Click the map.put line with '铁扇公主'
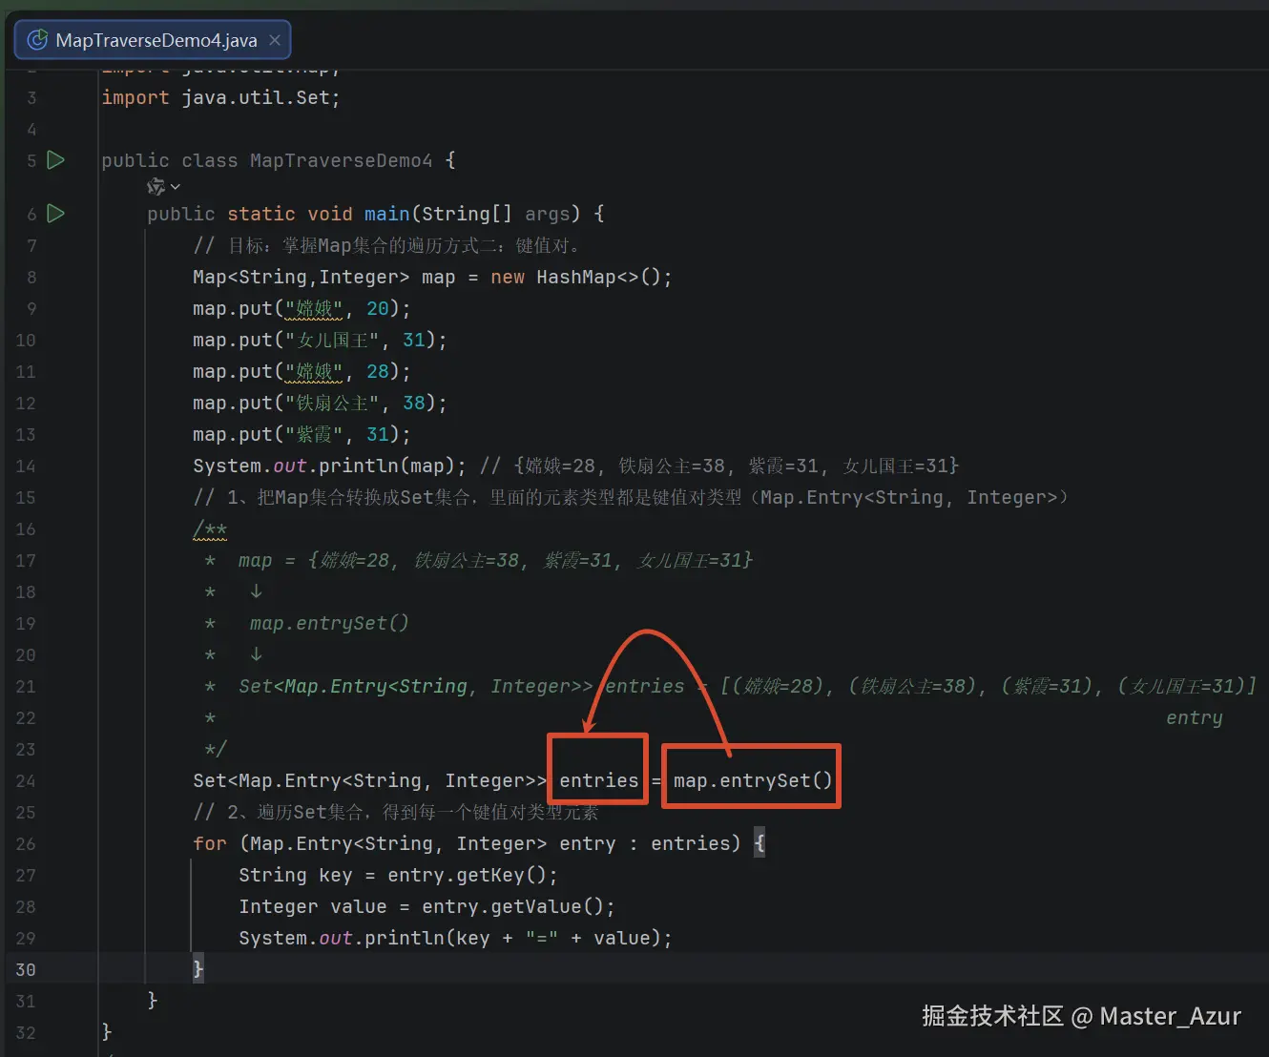The height and width of the screenshot is (1057, 1269). click(320, 403)
